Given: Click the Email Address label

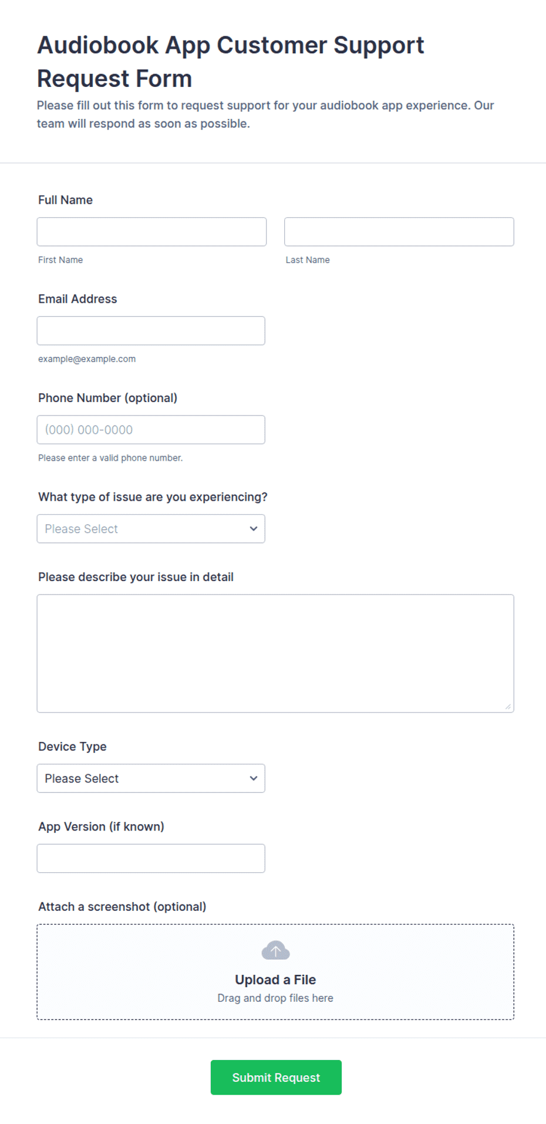Looking at the screenshot, I should [x=77, y=299].
